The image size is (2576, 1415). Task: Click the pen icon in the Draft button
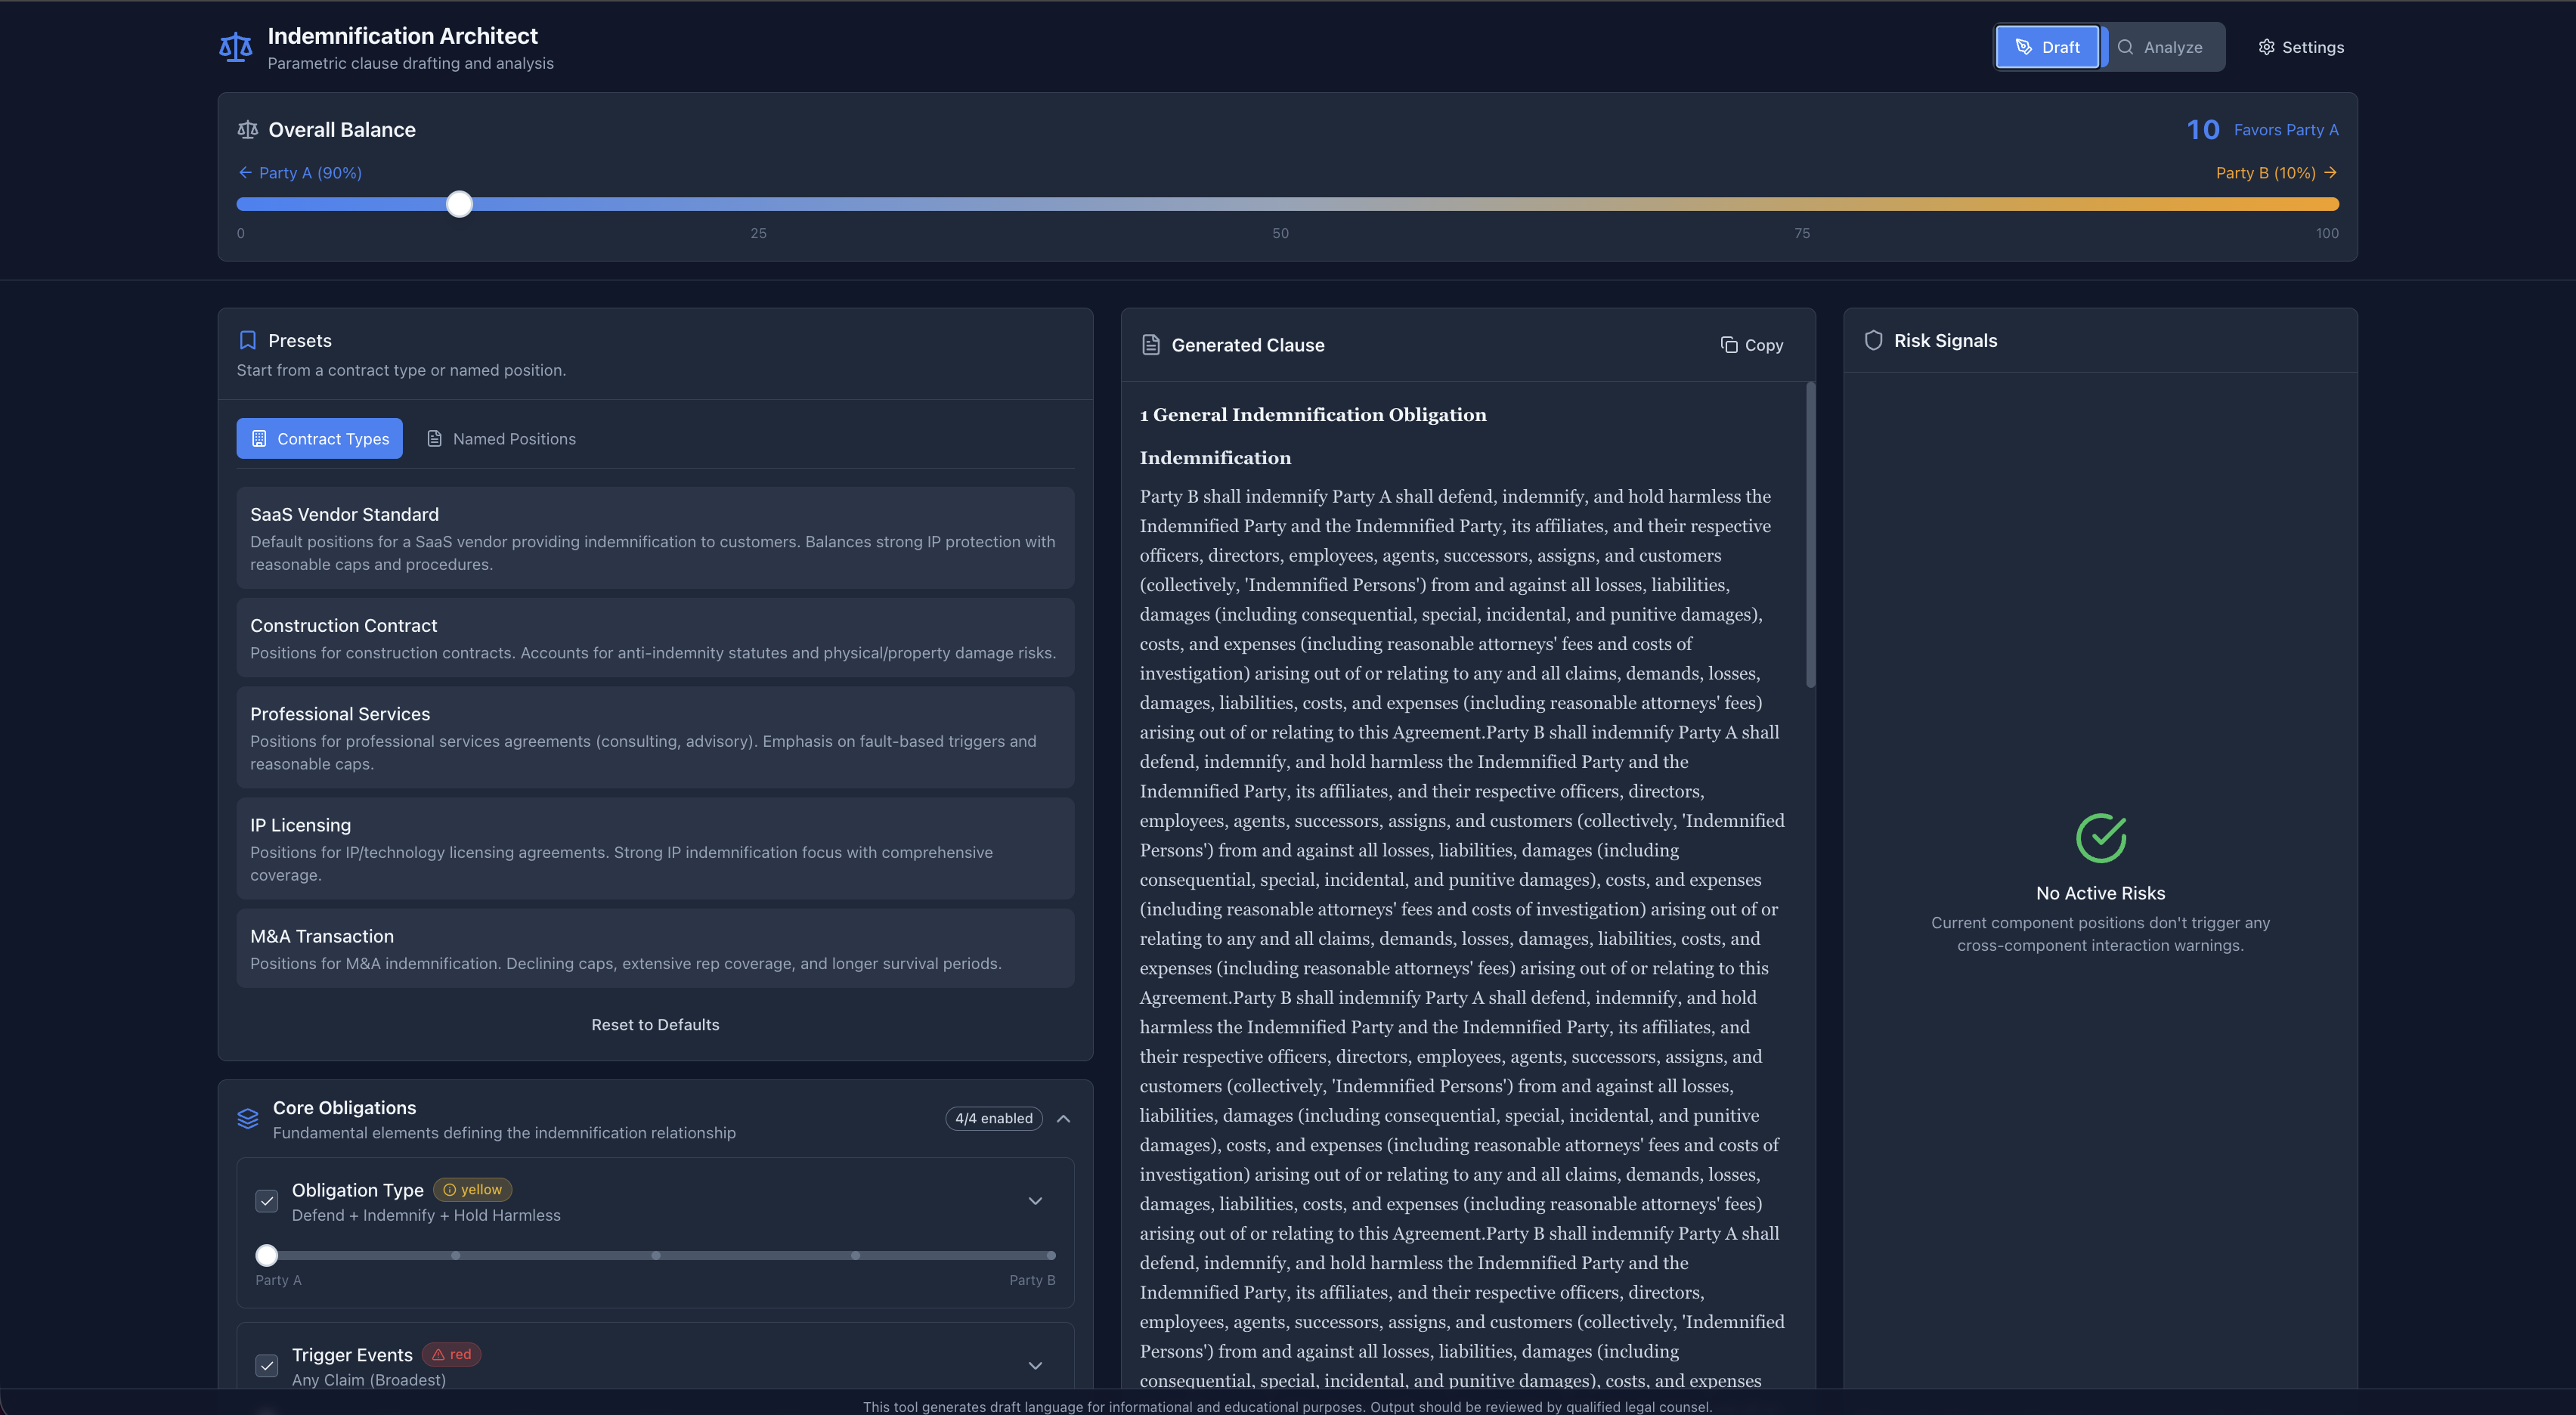pyautogui.click(x=2024, y=47)
